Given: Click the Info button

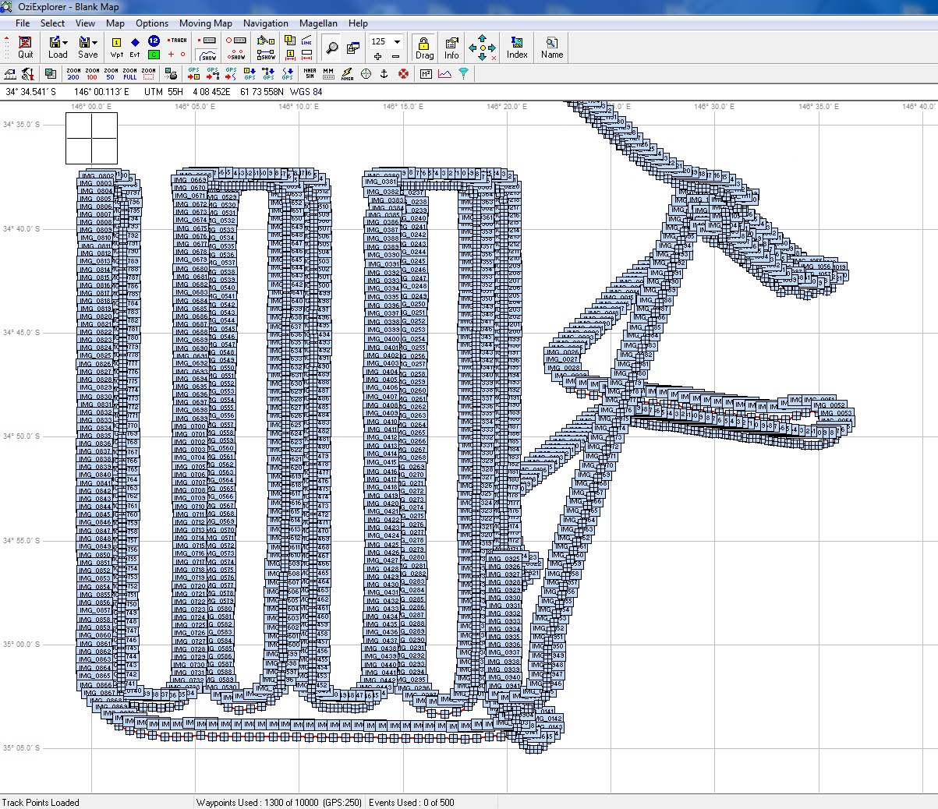Looking at the screenshot, I should [x=451, y=47].
